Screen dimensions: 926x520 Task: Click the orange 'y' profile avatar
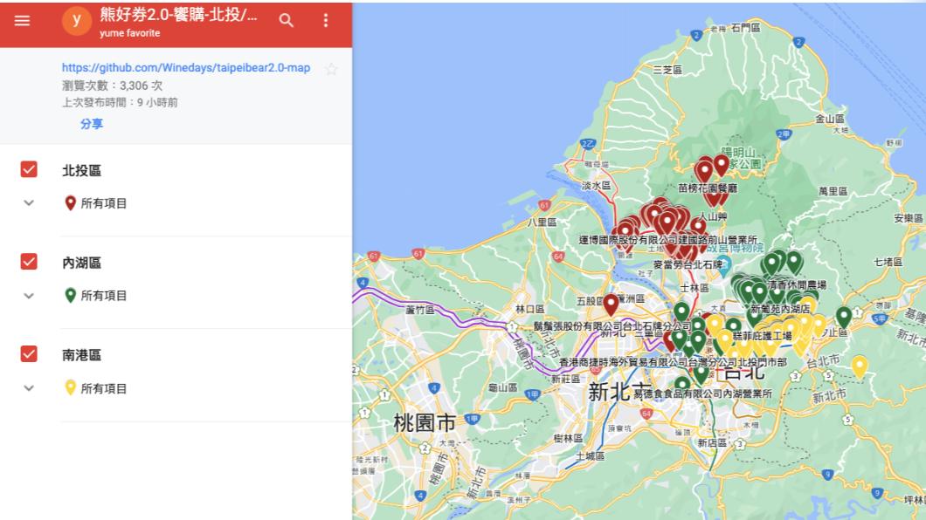point(77,21)
